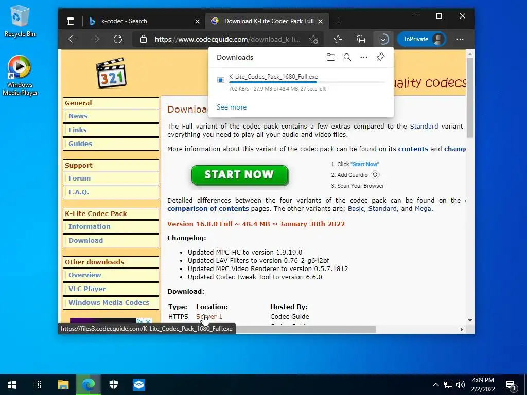
Task: View site information lock icon
Action: pos(144,39)
